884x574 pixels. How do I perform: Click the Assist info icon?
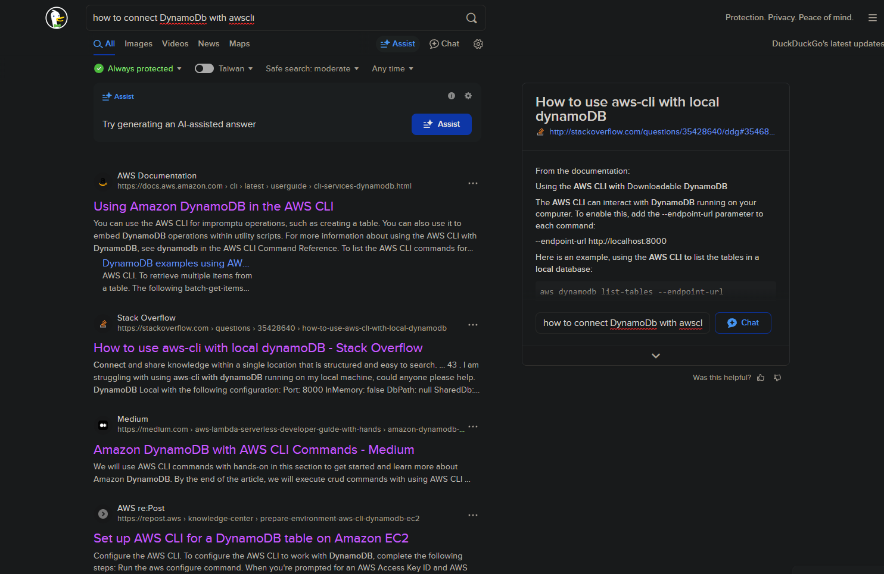point(452,96)
